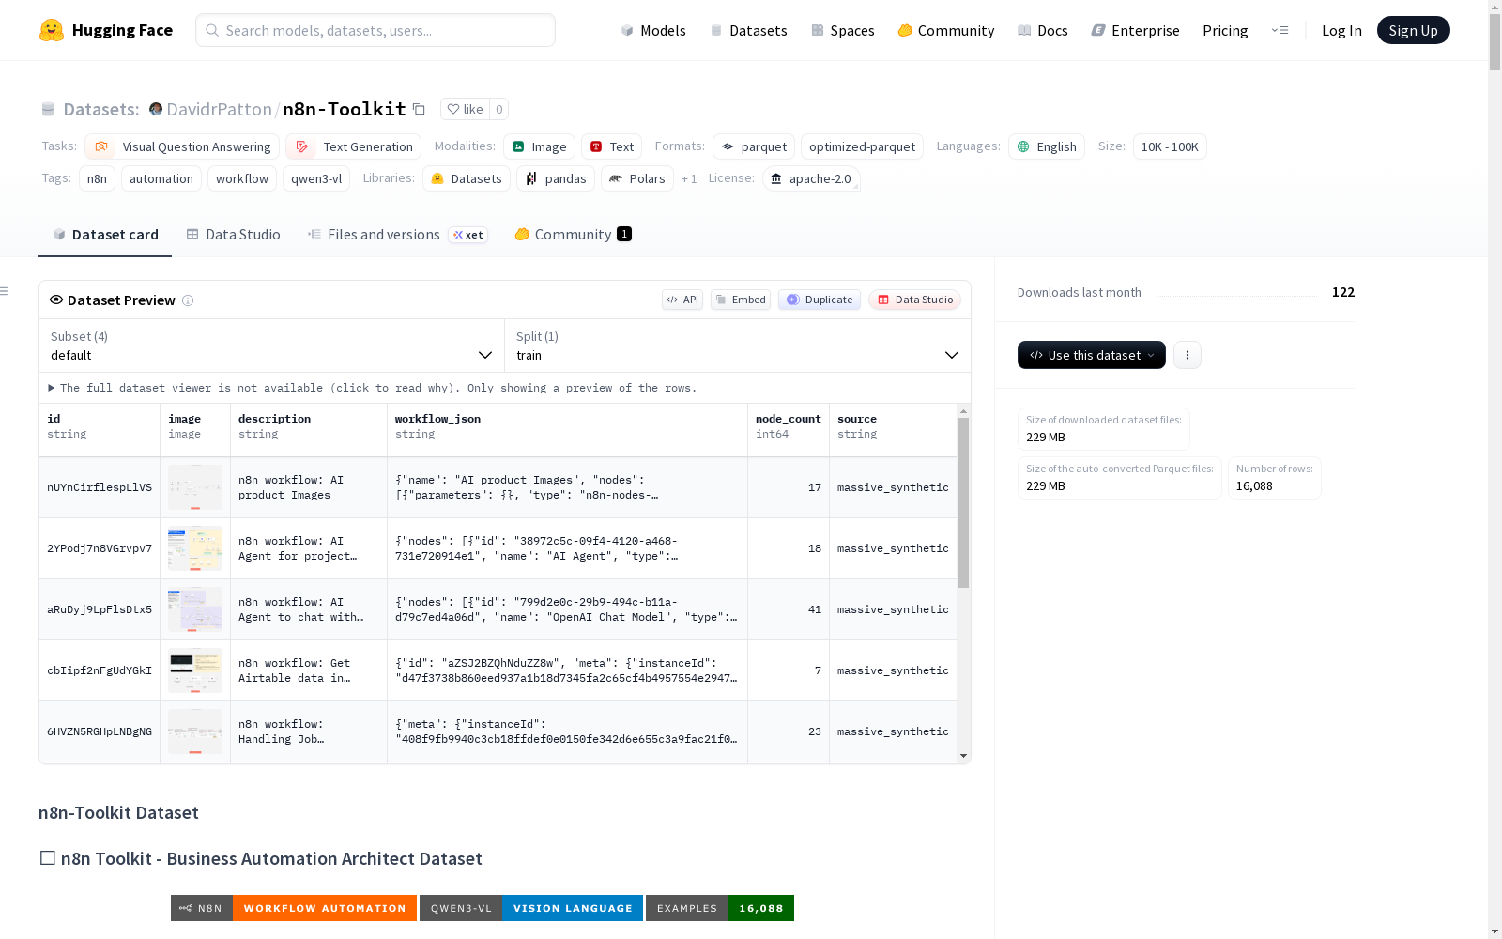Click the Datasets library tag
This screenshot has height=939, width=1502.
[x=467, y=178]
